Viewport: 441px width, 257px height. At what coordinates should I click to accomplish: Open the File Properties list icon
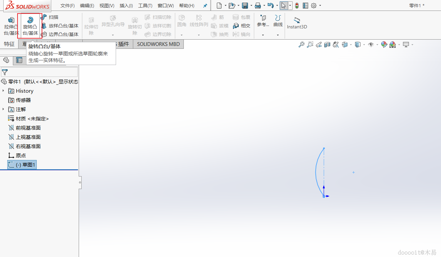[x=305, y=6]
